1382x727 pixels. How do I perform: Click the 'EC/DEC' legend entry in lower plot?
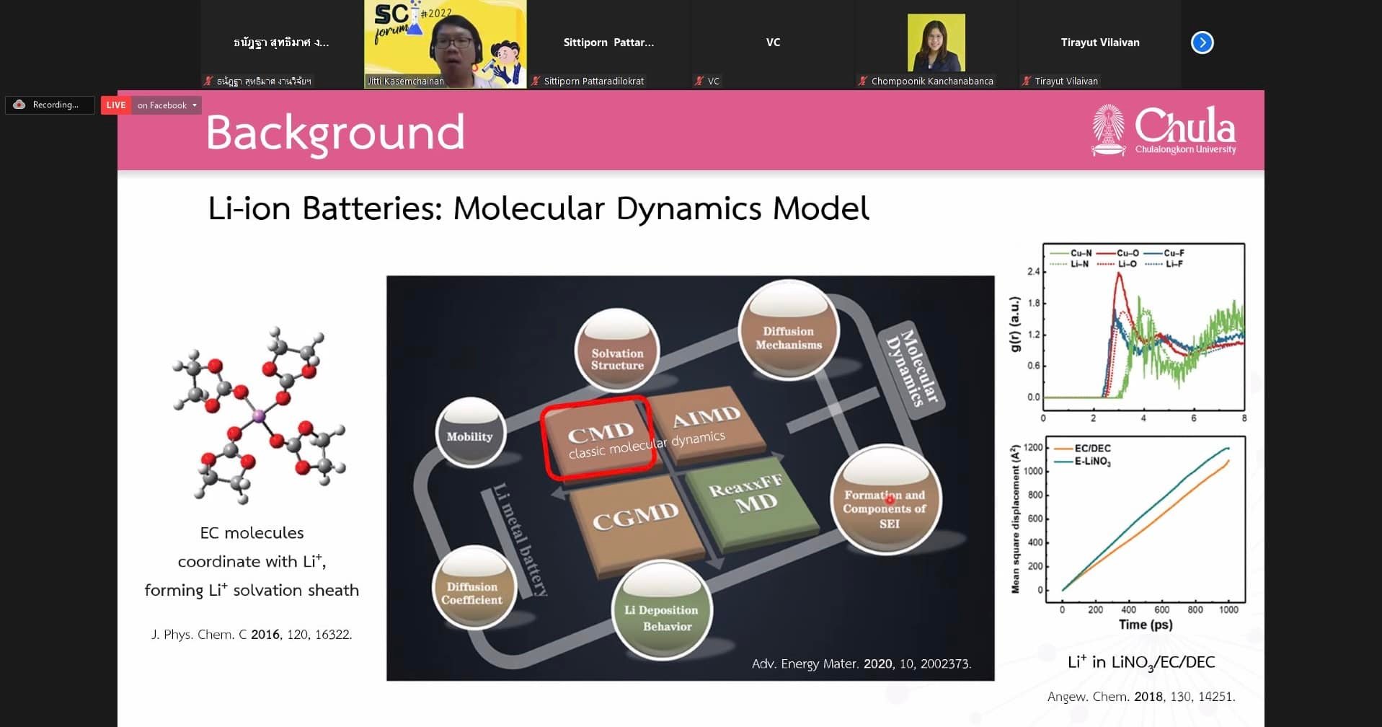coord(1084,448)
